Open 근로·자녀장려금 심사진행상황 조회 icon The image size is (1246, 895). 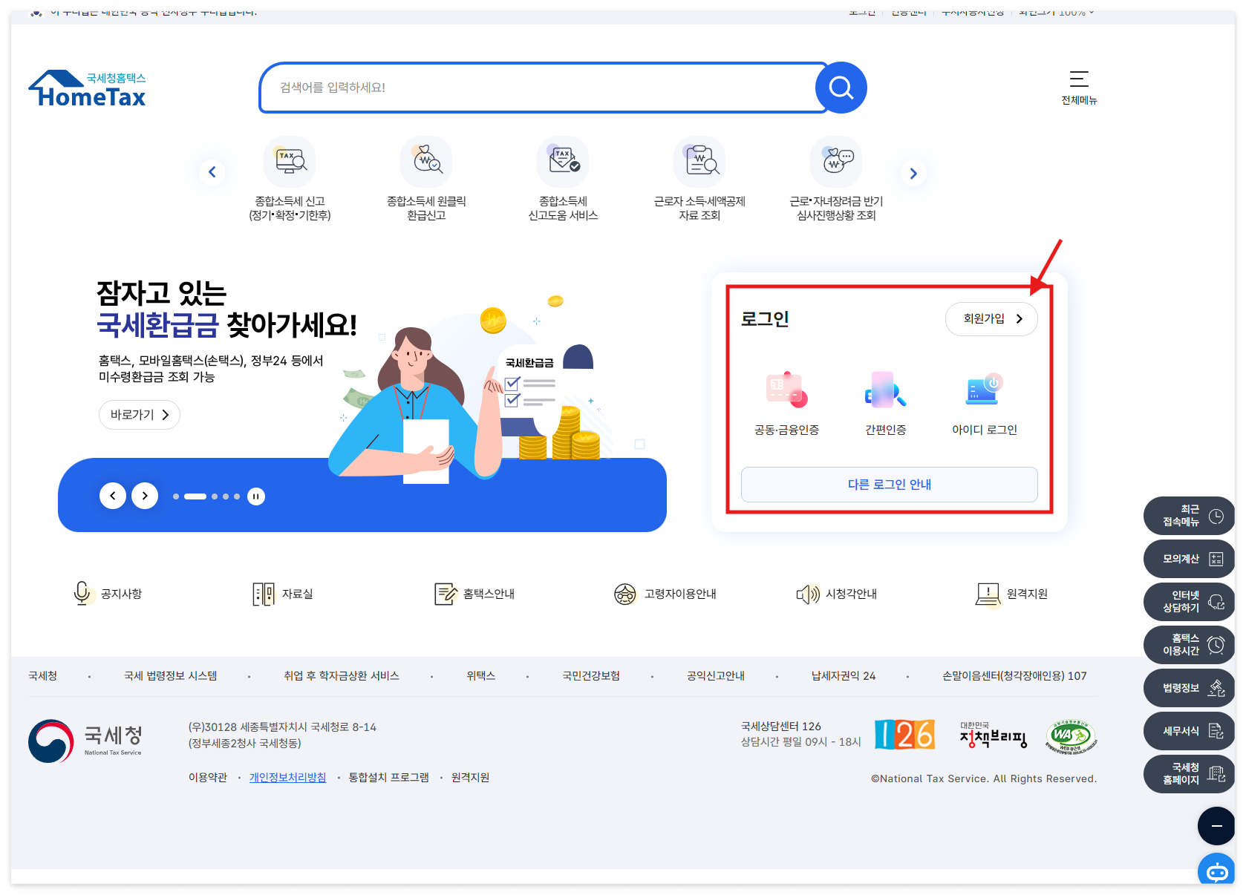point(836,161)
